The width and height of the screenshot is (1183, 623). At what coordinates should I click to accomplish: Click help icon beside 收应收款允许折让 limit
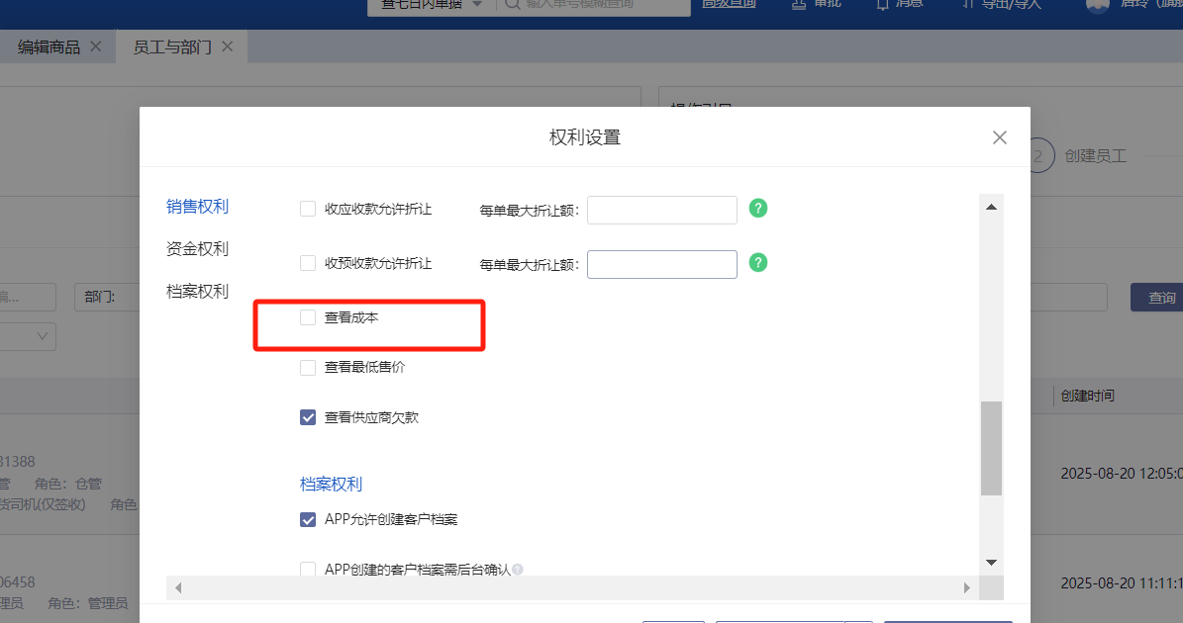758,209
